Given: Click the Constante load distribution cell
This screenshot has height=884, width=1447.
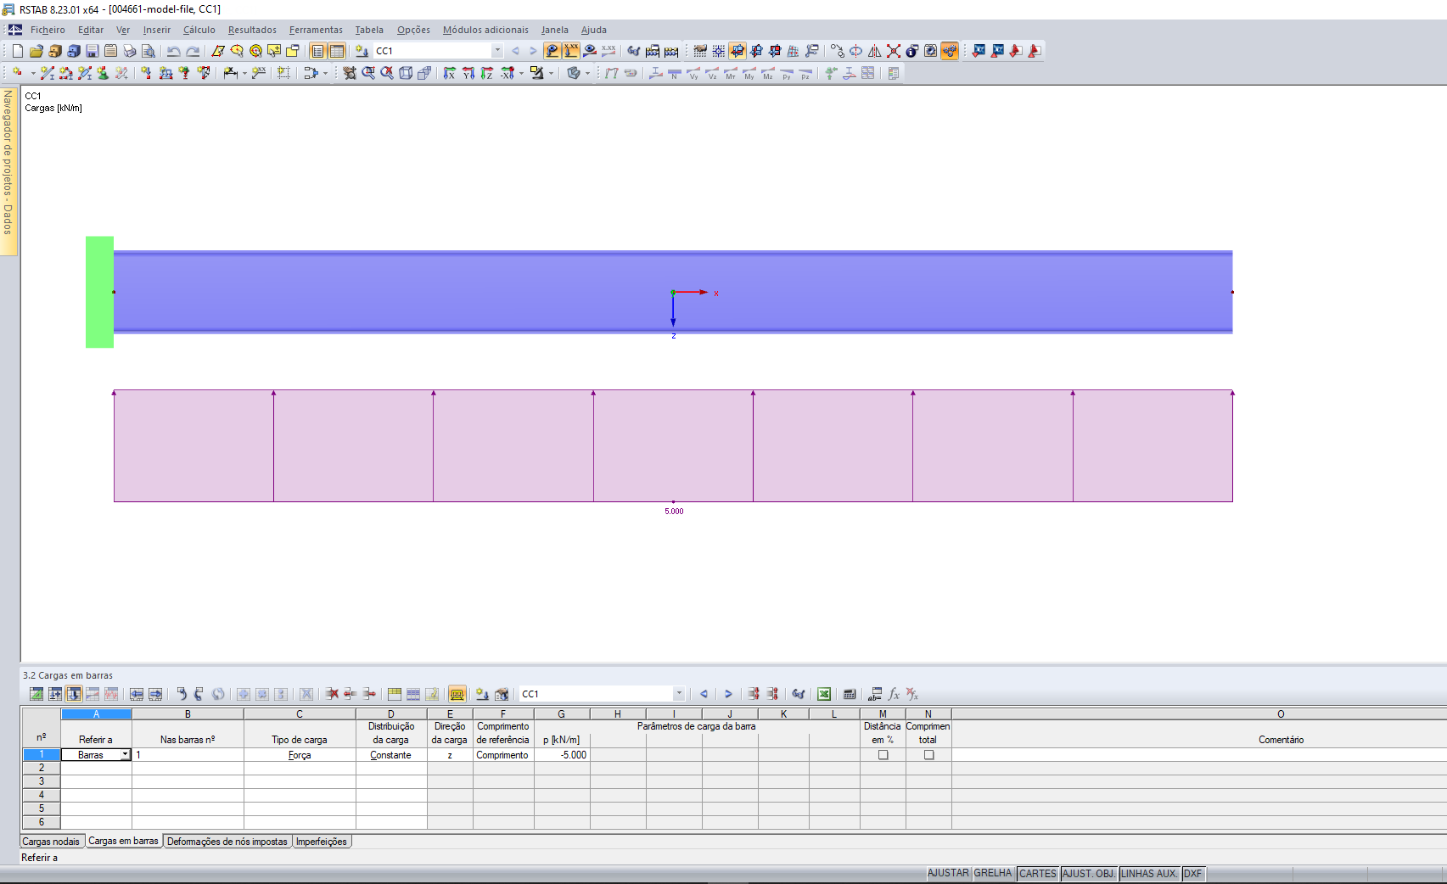Looking at the screenshot, I should 391,755.
